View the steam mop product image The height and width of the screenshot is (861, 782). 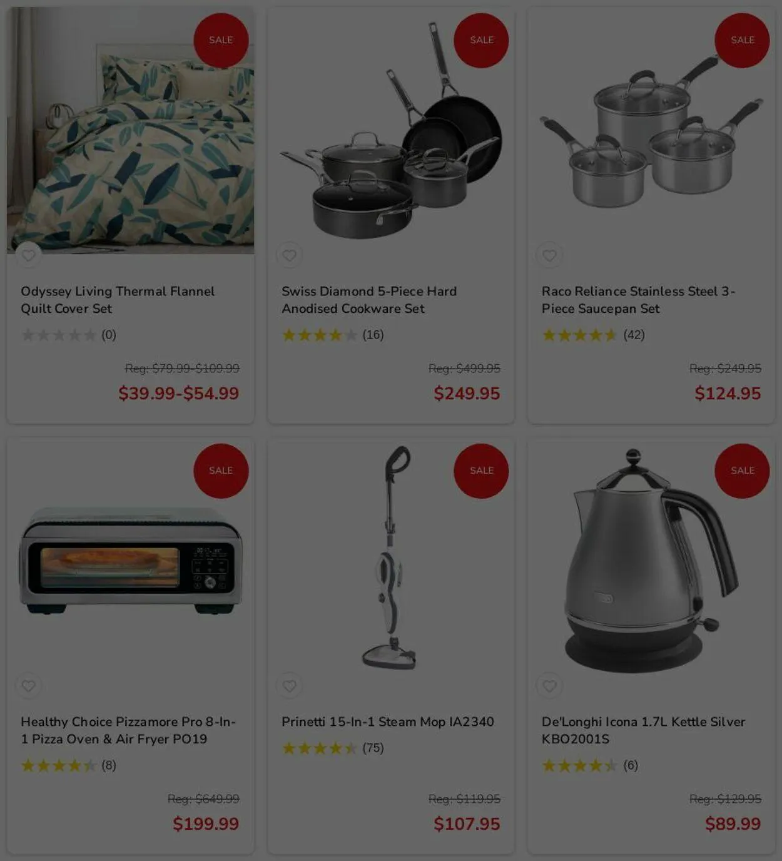(391, 557)
